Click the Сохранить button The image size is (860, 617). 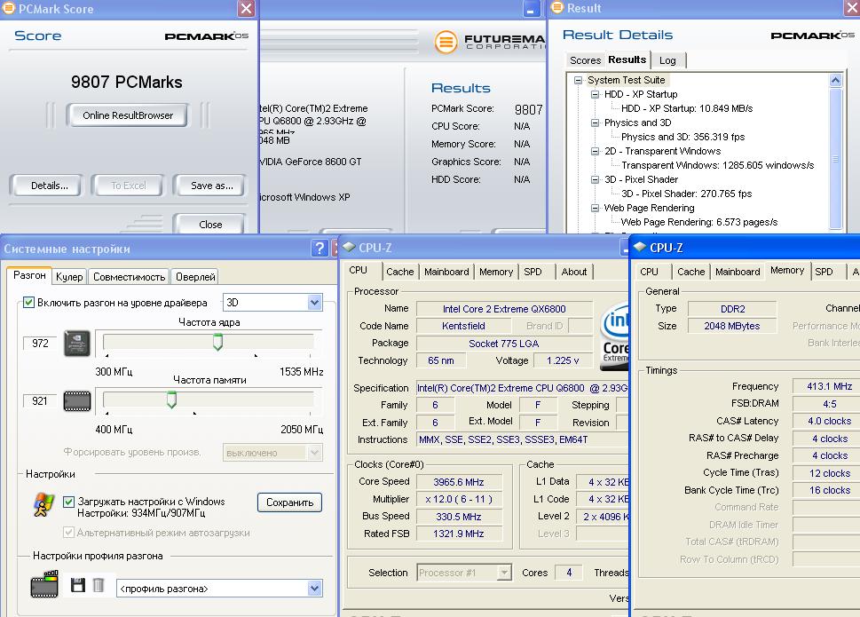point(289,502)
